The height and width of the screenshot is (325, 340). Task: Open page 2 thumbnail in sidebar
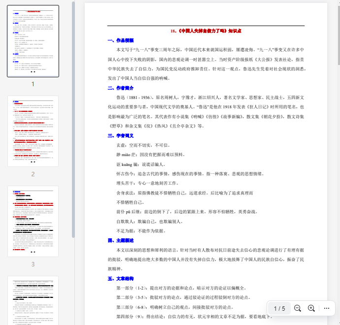[x=33, y=131]
